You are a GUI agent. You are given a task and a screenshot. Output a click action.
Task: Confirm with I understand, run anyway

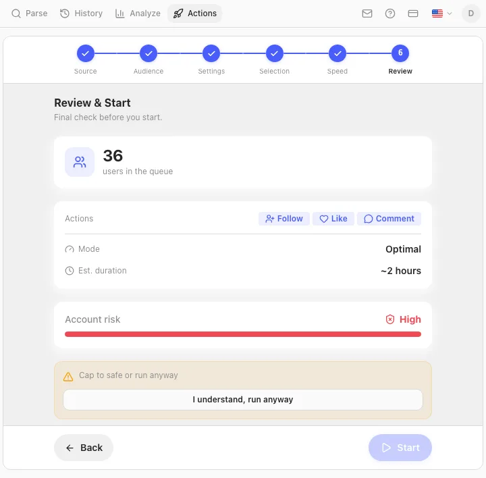point(243,400)
